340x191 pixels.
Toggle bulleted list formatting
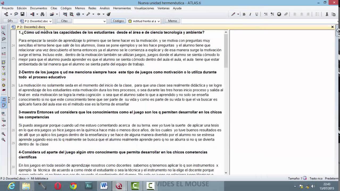click(x=317, y=14)
